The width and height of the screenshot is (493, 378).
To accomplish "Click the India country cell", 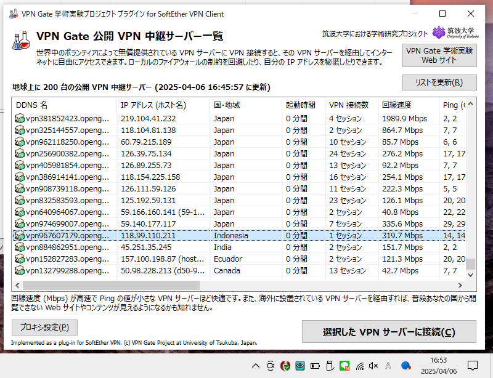I will click(x=222, y=247).
